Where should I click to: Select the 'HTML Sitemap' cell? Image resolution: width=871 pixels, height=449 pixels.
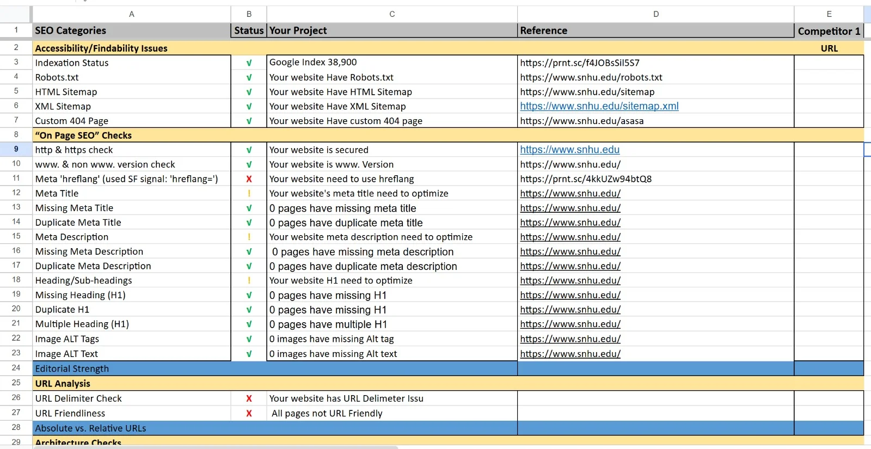pos(131,92)
